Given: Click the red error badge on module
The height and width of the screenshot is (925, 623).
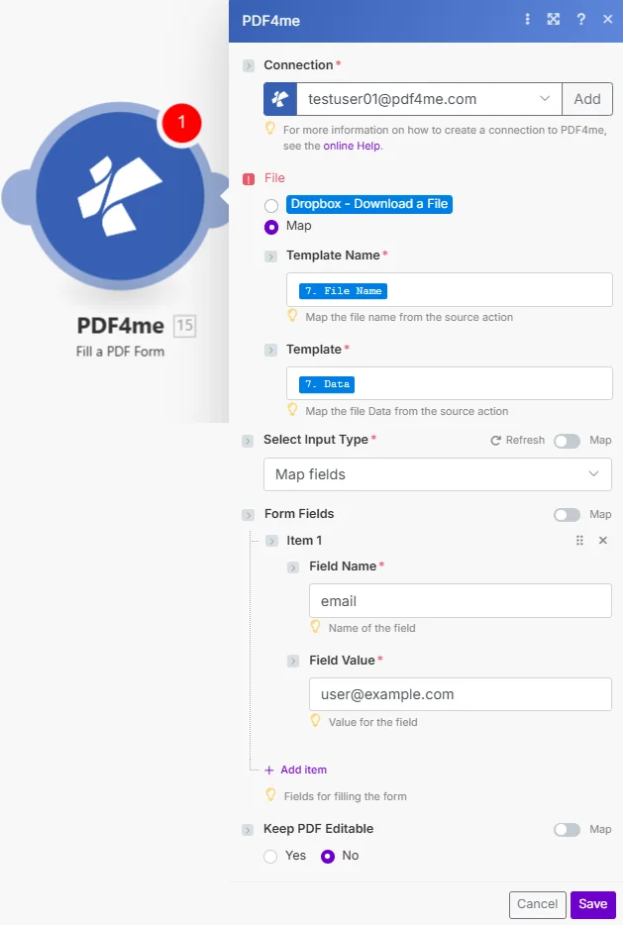Looking at the screenshot, I should click(181, 122).
